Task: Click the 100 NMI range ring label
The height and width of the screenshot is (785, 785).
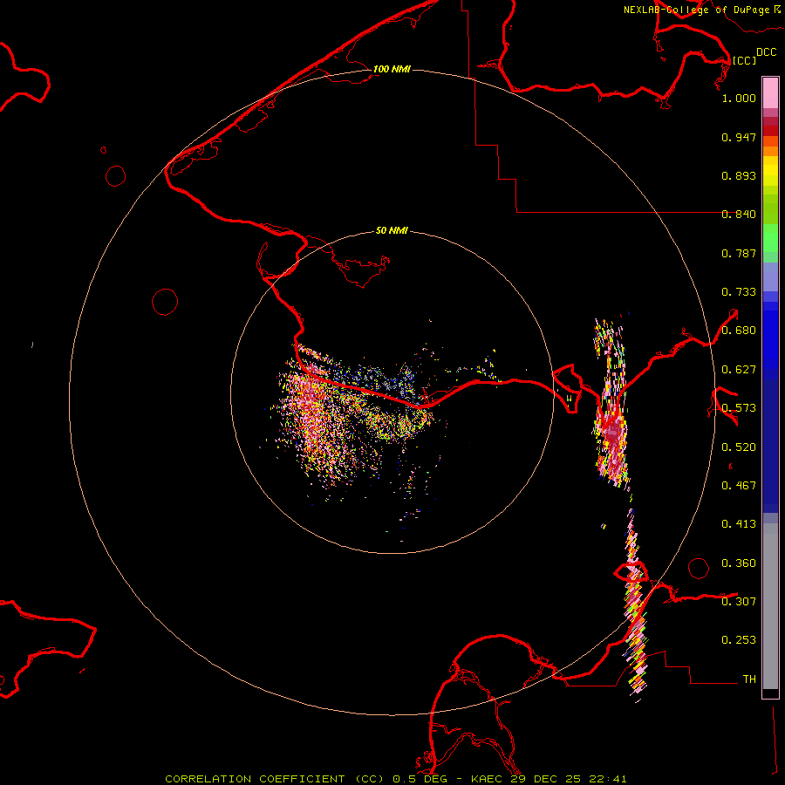Action: [392, 69]
